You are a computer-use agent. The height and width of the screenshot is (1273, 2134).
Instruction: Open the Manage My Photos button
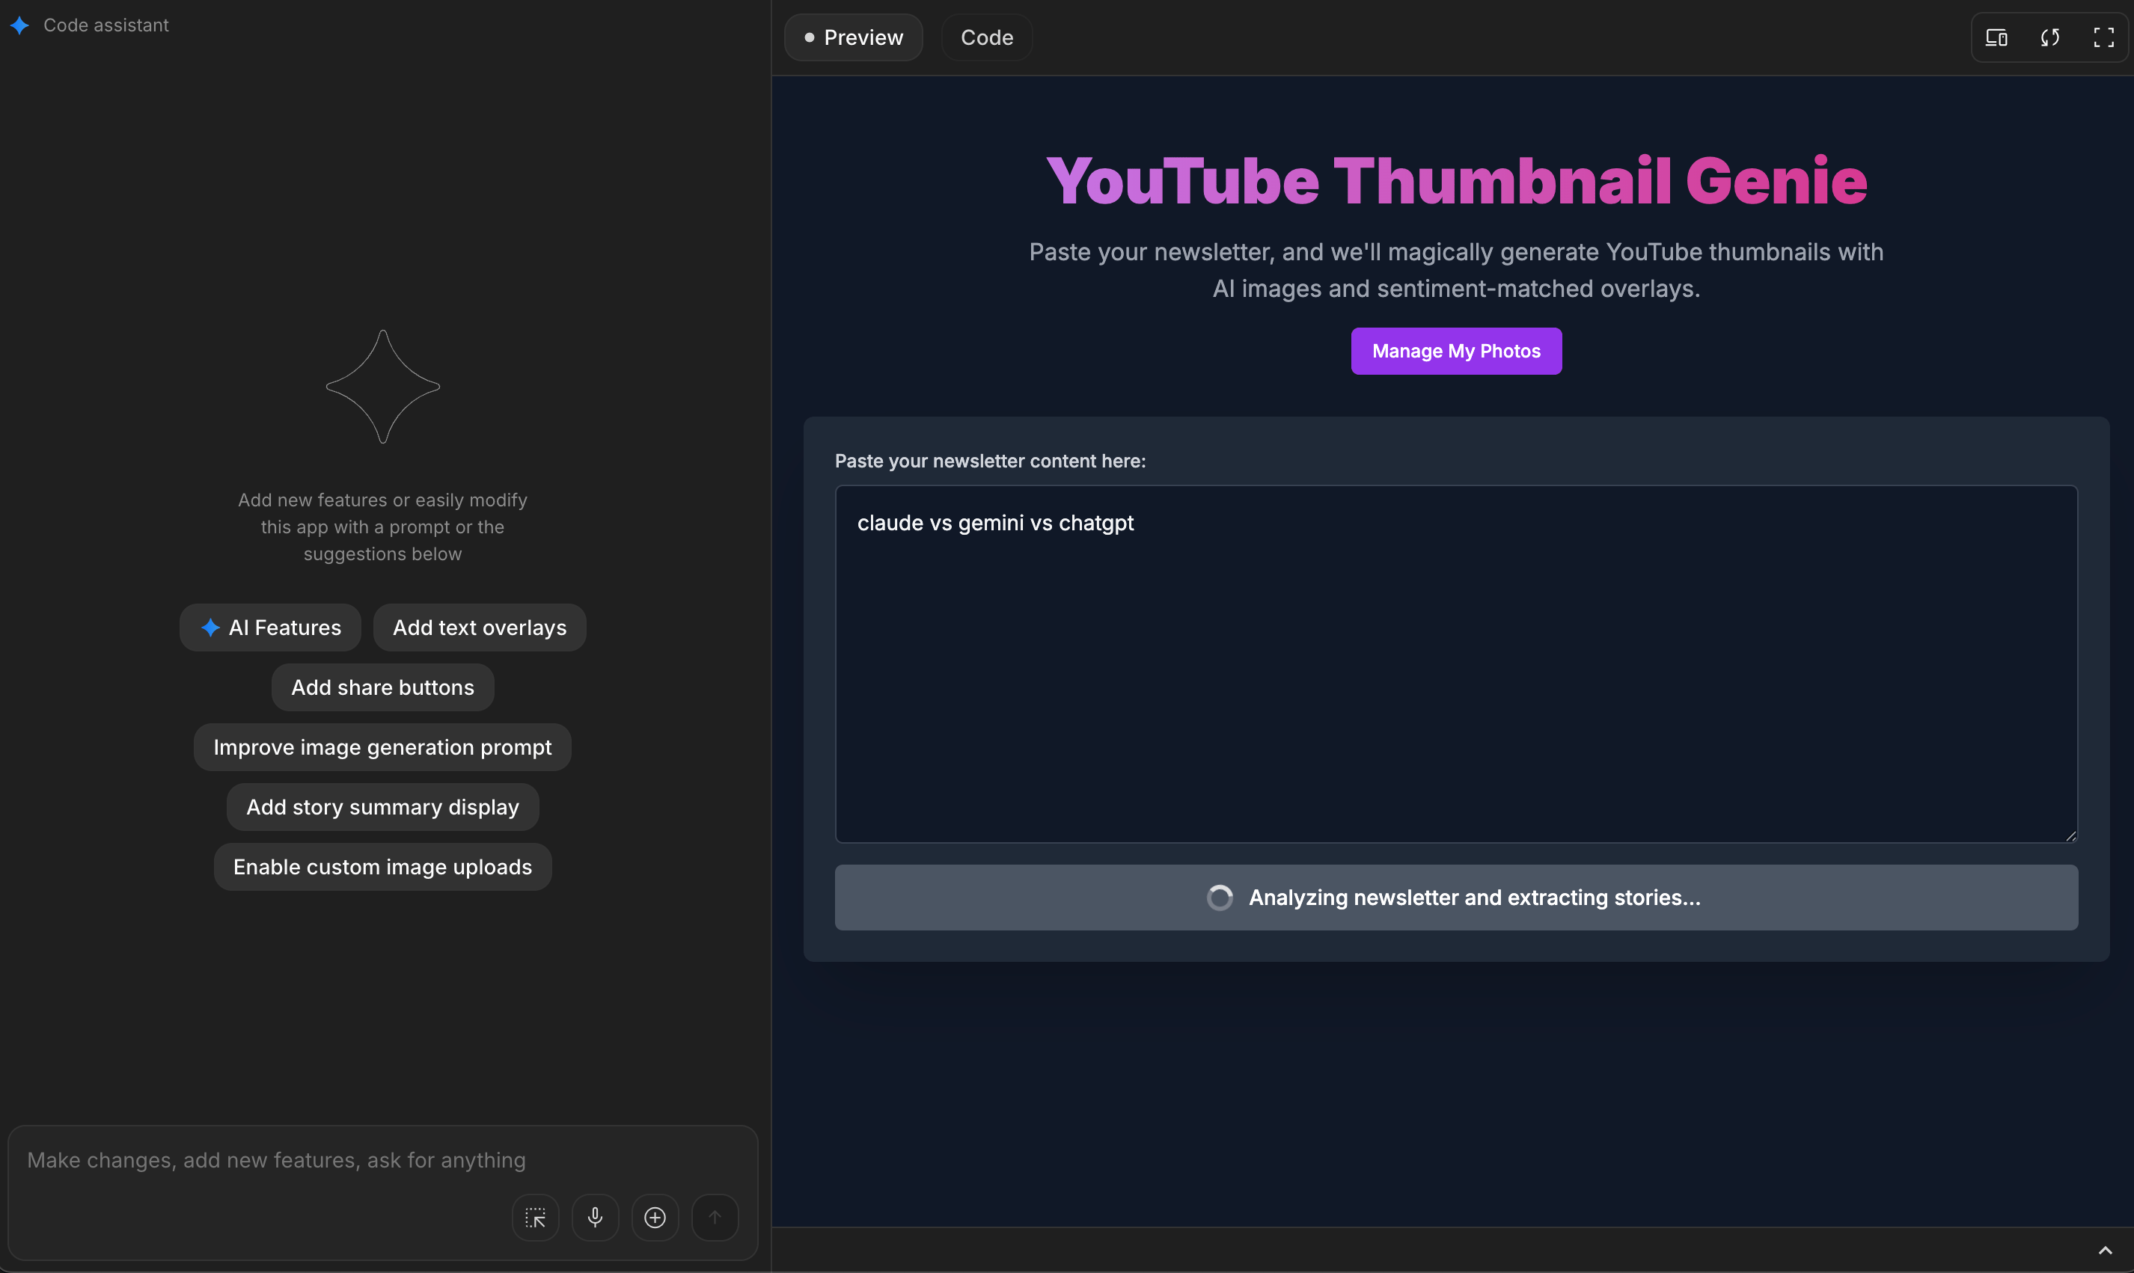pyautogui.click(x=1455, y=351)
